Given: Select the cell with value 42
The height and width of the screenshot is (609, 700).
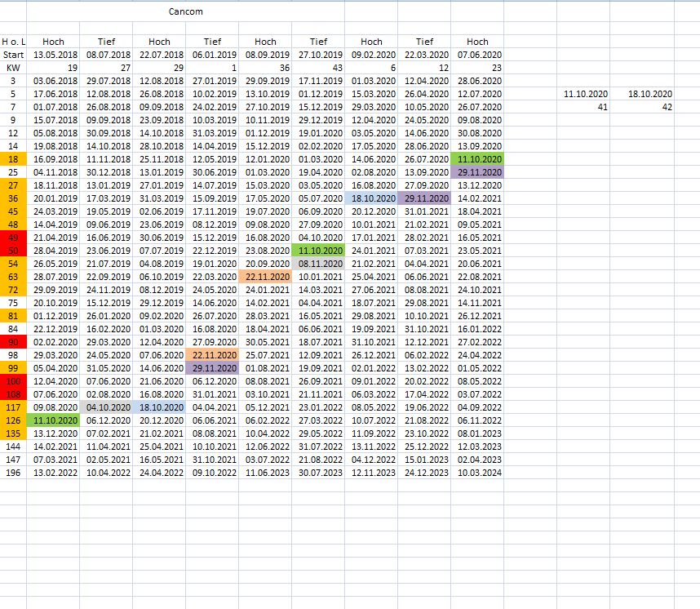Looking at the screenshot, I should coord(642,107).
